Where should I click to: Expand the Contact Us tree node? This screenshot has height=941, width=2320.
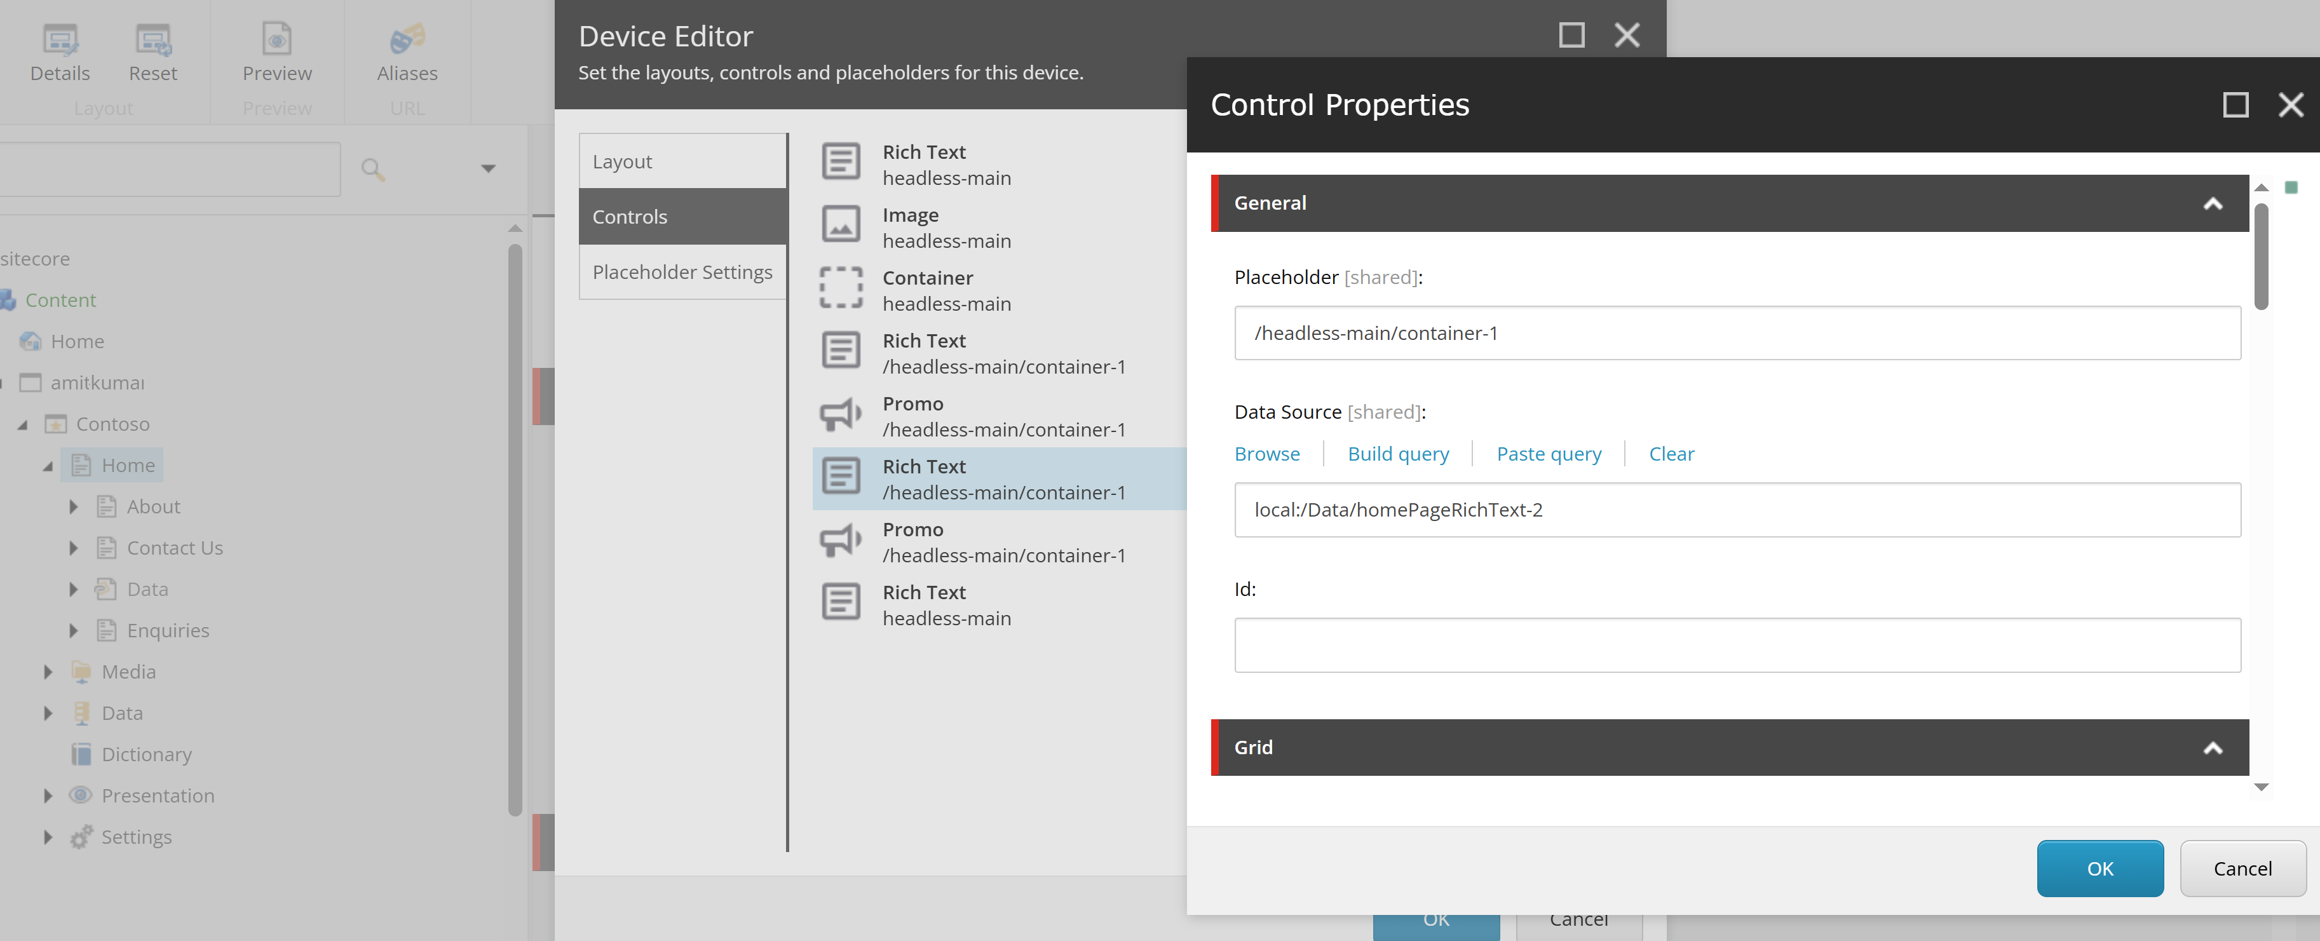[x=74, y=548]
